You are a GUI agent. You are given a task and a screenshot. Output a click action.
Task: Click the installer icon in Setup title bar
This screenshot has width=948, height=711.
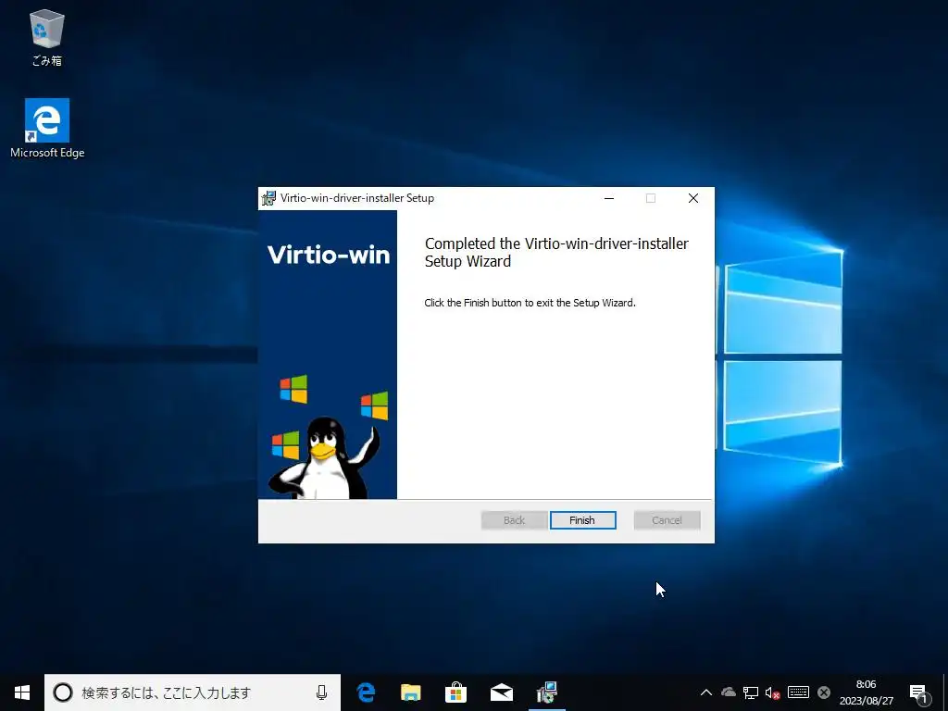tap(268, 198)
